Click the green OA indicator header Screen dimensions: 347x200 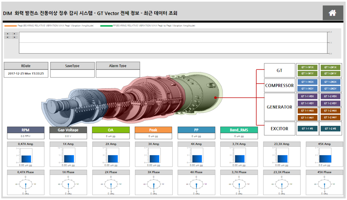(111, 130)
